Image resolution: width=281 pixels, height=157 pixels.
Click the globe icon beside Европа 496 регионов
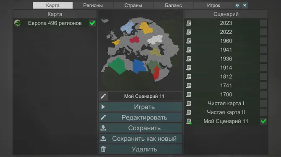[x=17, y=23]
